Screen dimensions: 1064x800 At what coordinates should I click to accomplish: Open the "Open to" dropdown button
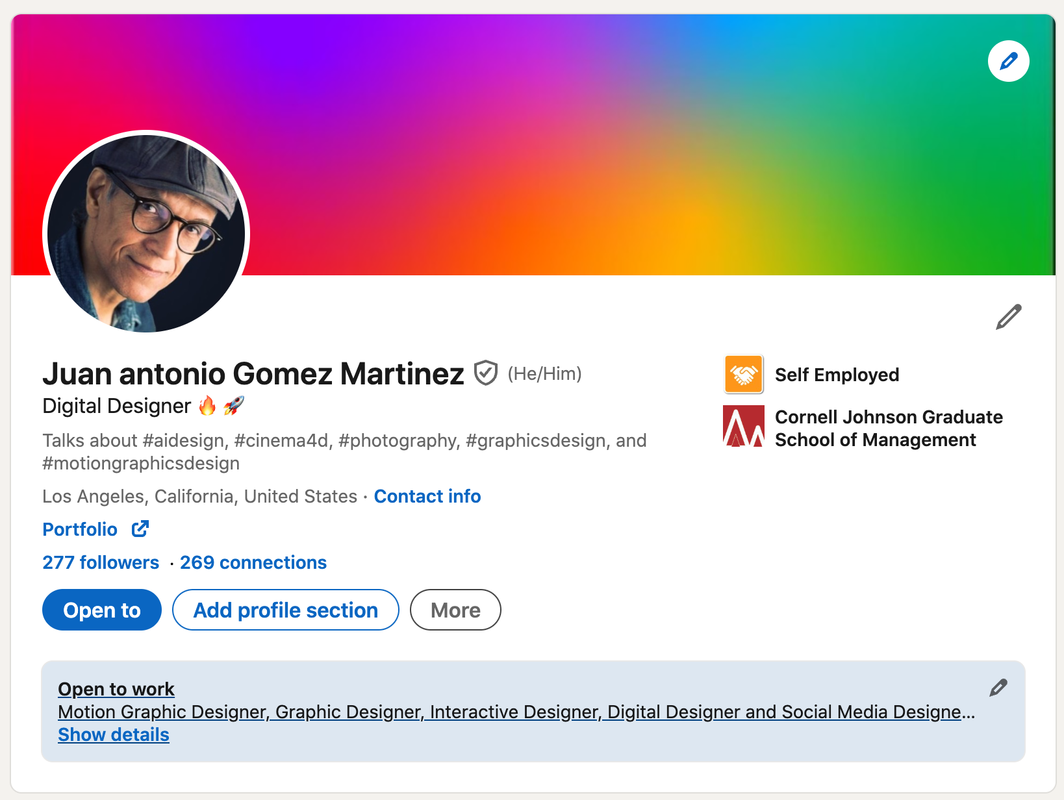click(102, 610)
